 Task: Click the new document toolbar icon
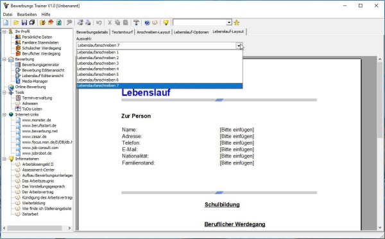[x=6, y=22]
